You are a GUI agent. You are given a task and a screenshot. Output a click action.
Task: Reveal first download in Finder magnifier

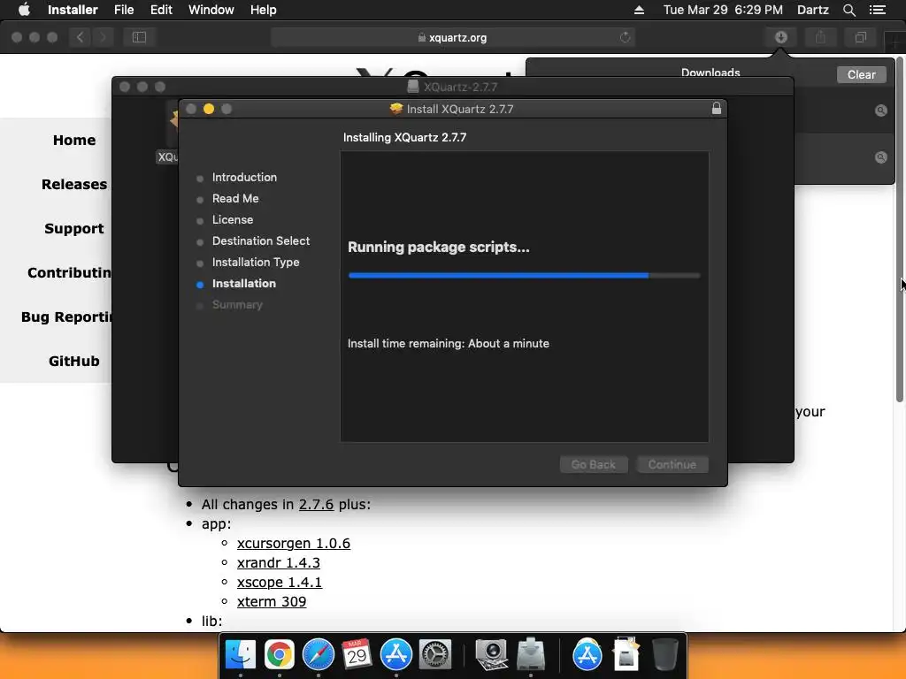click(880, 111)
